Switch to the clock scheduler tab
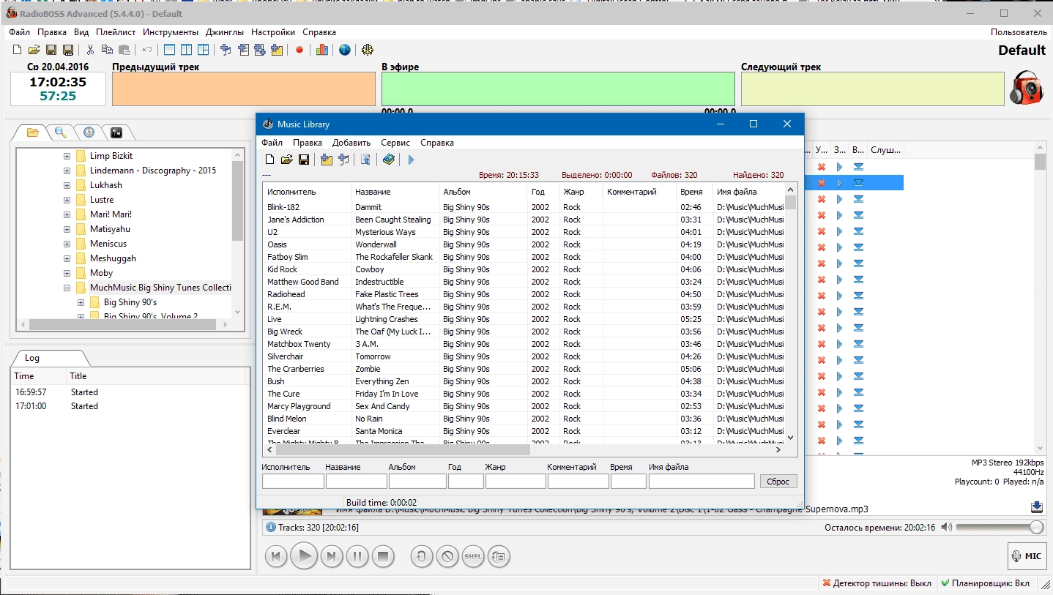 [89, 132]
